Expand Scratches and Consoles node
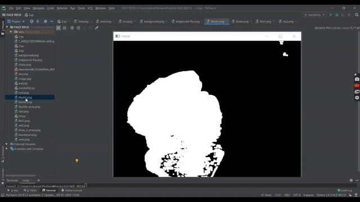Viewport: 360px width, 202px height. (7, 149)
